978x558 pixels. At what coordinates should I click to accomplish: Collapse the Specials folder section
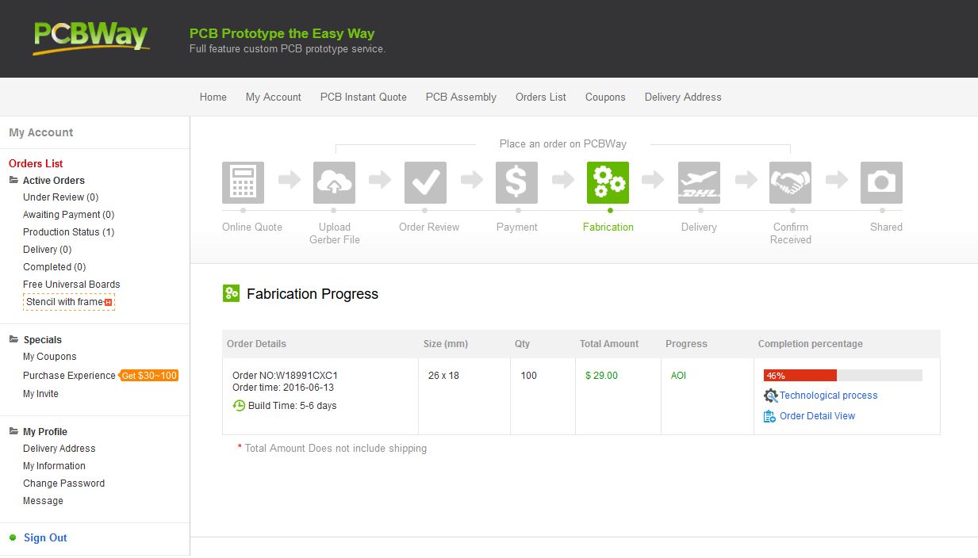[x=14, y=340]
